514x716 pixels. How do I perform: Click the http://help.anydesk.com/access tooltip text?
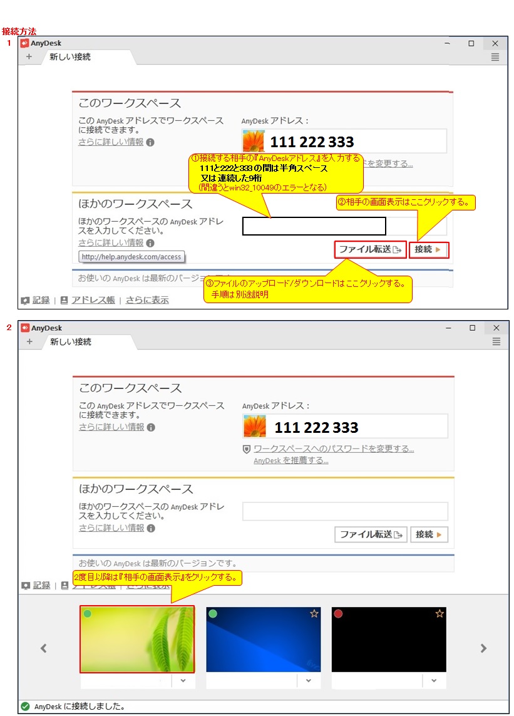coord(131,257)
